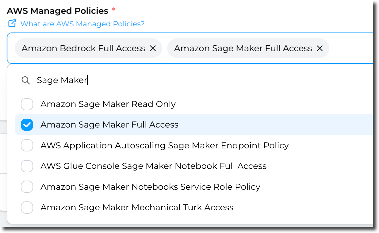Select Amazon Sage Maker Mechanical Turk Access option

pyautogui.click(x=137, y=208)
